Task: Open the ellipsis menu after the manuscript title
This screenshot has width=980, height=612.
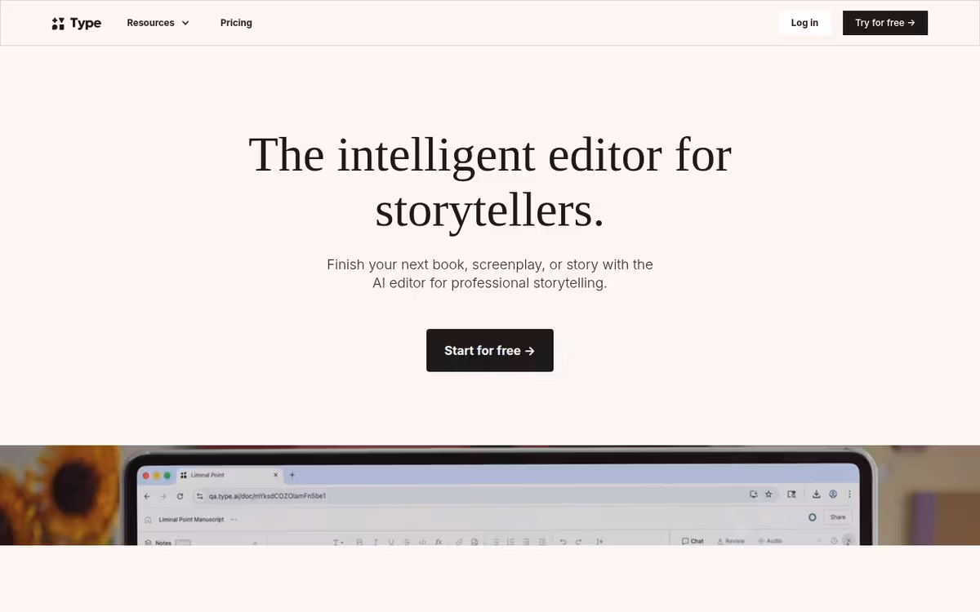Action: pos(234,519)
